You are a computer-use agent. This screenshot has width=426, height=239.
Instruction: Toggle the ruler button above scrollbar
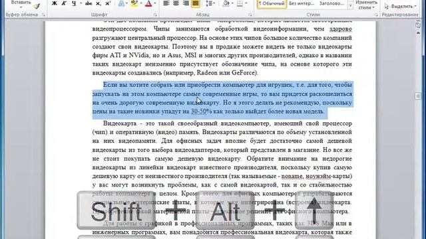click(418, 25)
